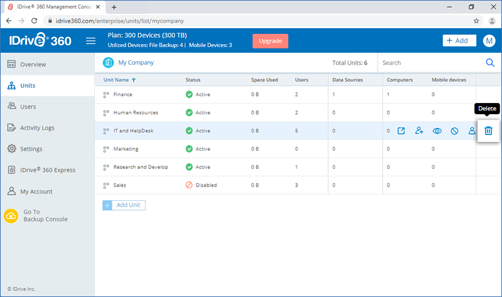
Task: Bookmark this page with the star icon
Action: pyautogui.click(x=476, y=21)
